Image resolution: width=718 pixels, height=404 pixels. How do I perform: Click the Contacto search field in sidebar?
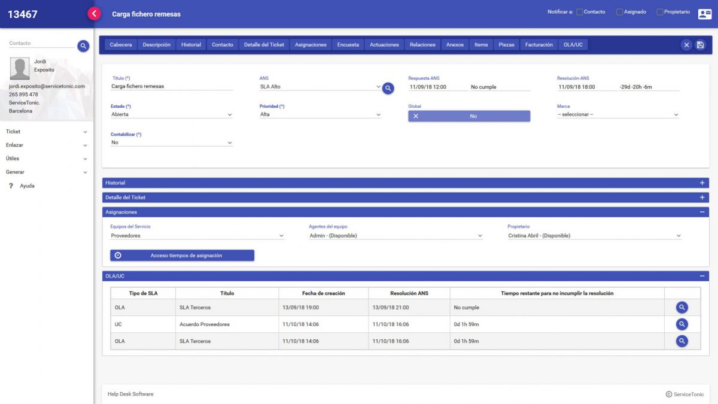(36, 44)
